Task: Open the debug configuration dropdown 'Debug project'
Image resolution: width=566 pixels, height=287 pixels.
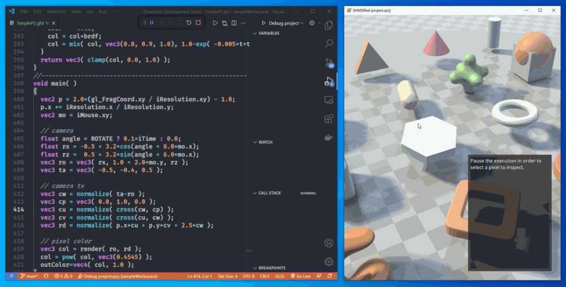Action: (x=283, y=23)
